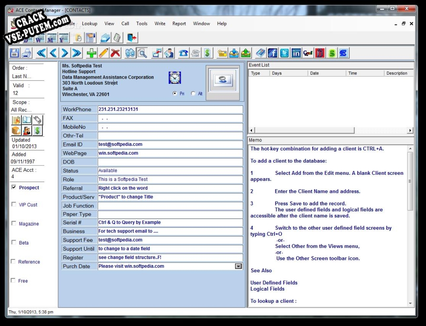Open the Lookup menu
Viewport: 426px width, 326px height.
click(x=90, y=24)
